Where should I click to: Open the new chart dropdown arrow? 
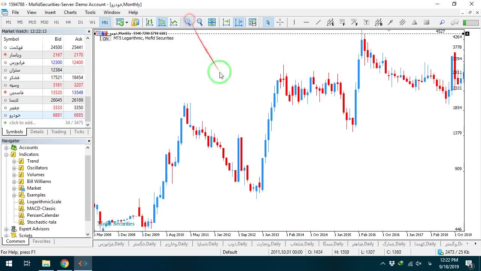127,22
